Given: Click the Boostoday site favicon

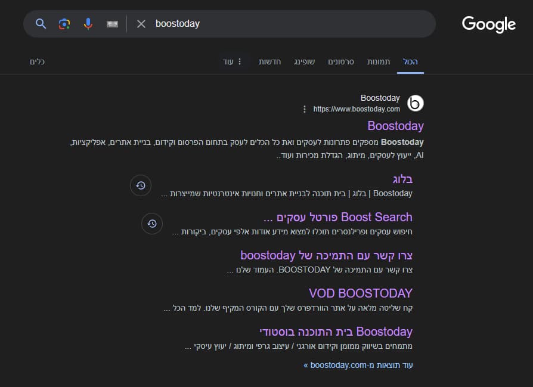Looking at the screenshot, I should 415,103.
